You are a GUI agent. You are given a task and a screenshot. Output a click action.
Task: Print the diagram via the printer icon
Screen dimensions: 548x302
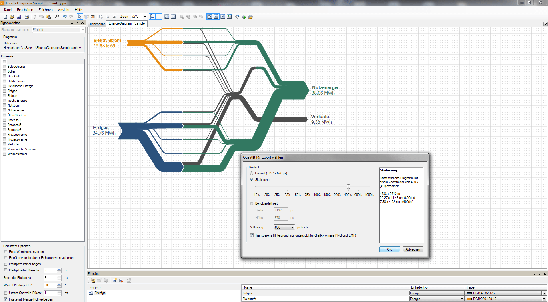pos(27,17)
